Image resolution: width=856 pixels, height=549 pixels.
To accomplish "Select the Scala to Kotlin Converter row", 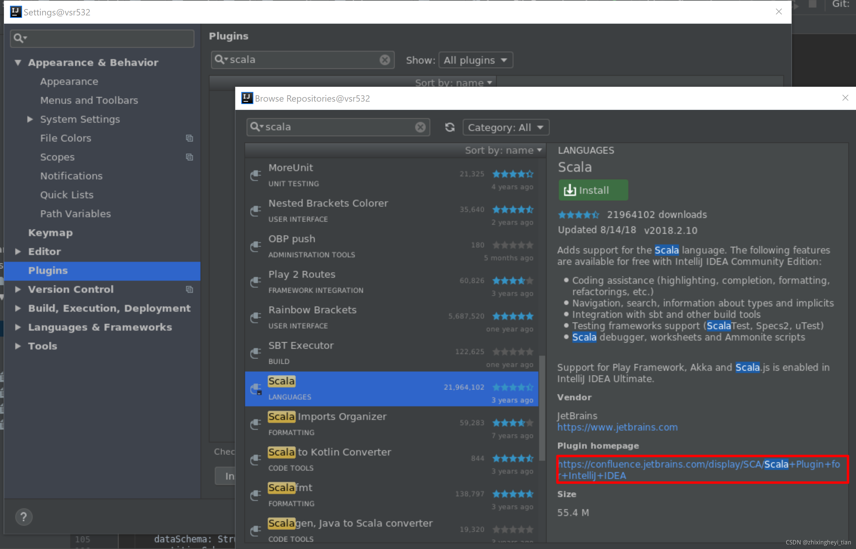I will click(392, 460).
